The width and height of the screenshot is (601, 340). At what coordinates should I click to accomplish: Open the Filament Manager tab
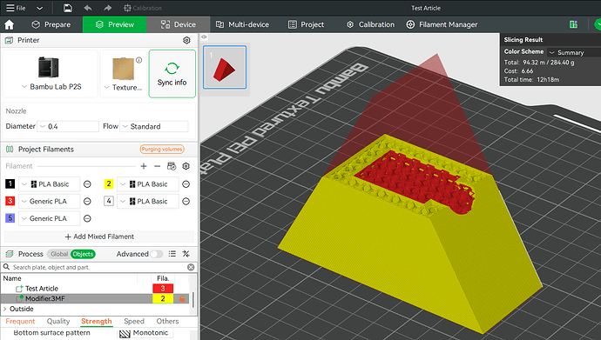(x=442, y=24)
